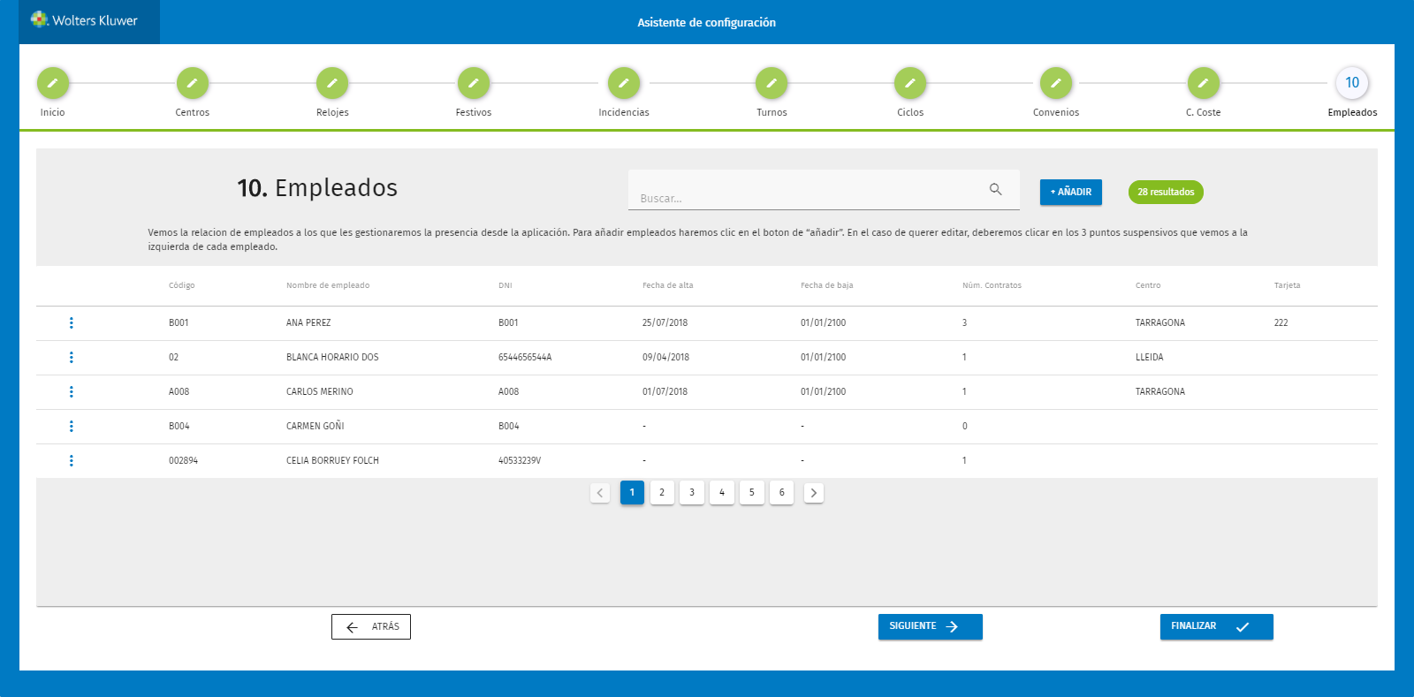The height and width of the screenshot is (697, 1414).
Task: Click the SIGUIENTE button
Action: [x=931, y=626]
